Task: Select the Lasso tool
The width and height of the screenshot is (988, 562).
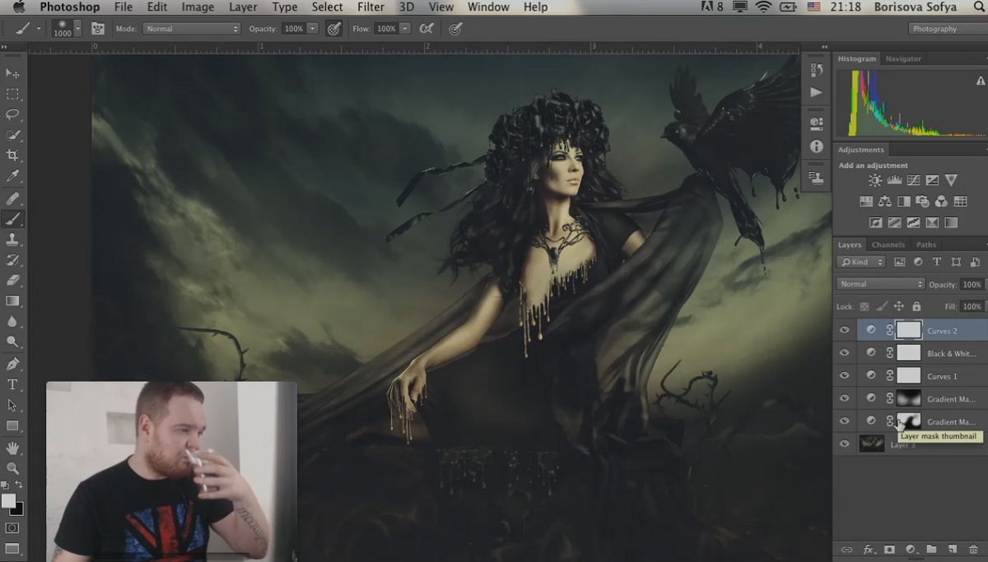Action: tap(13, 115)
